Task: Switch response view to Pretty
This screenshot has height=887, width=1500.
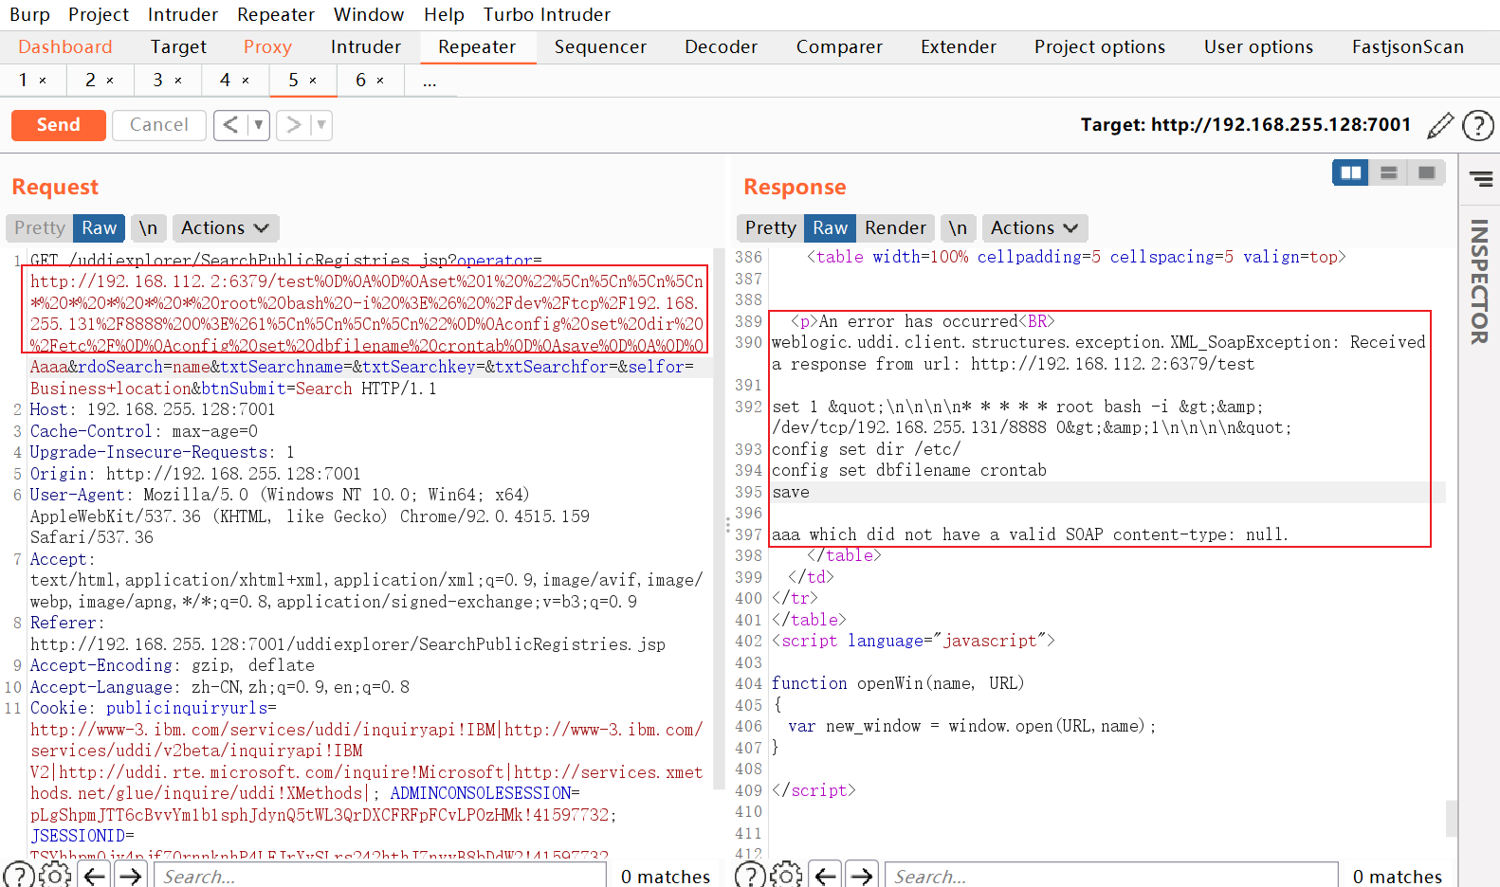Action: [771, 228]
